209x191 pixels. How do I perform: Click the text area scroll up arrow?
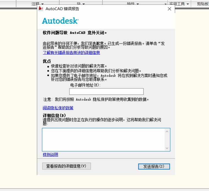[167, 132]
